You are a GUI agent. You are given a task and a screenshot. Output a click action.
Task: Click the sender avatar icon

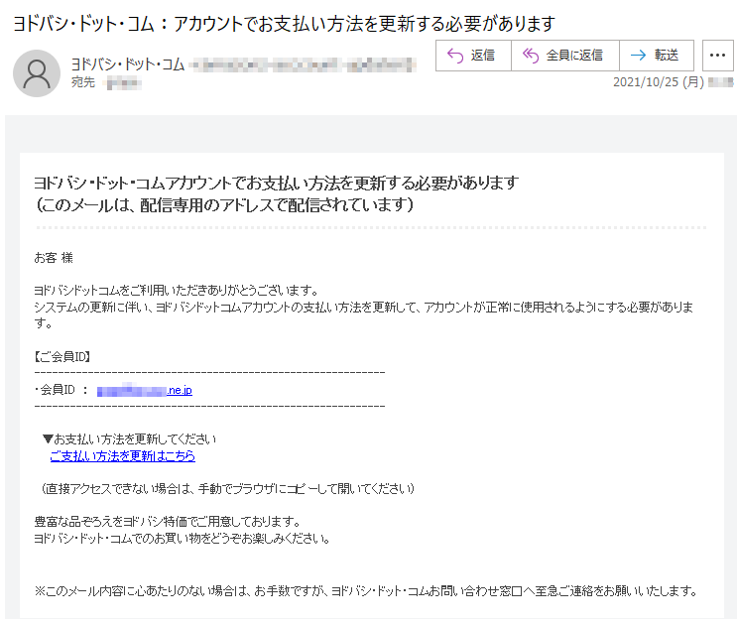(37, 73)
